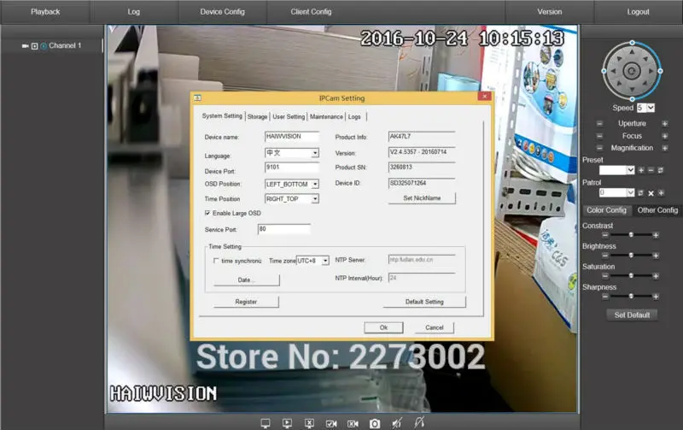Image resolution: width=683 pixels, height=430 pixels.
Task: Open the Client Config menu
Action: [311, 12]
